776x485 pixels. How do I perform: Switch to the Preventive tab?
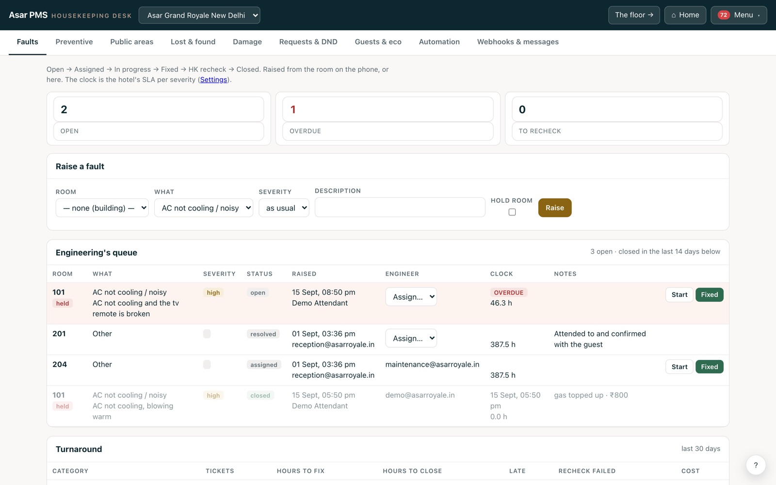[x=74, y=42]
